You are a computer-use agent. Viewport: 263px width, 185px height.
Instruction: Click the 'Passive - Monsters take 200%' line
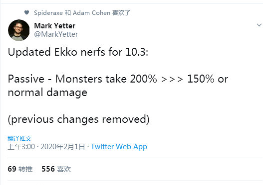point(82,79)
